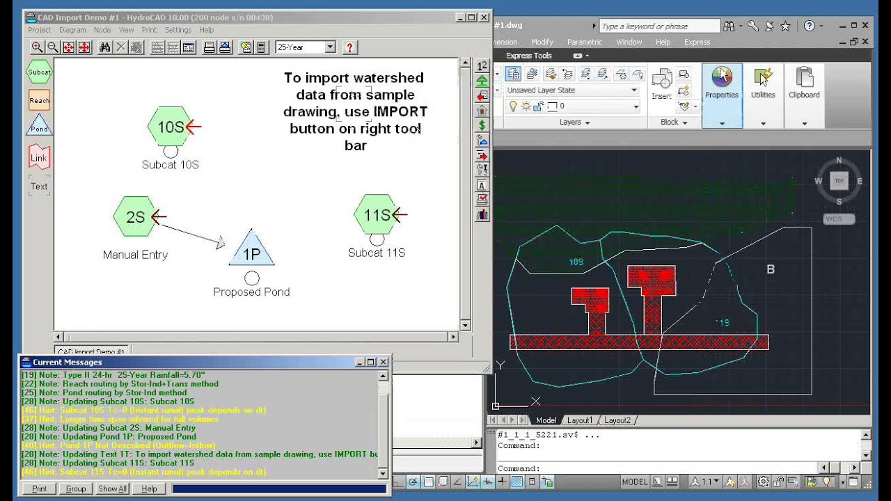
Task: Switch to the Layout2 tab in AutoCAD
Action: [617, 420]
